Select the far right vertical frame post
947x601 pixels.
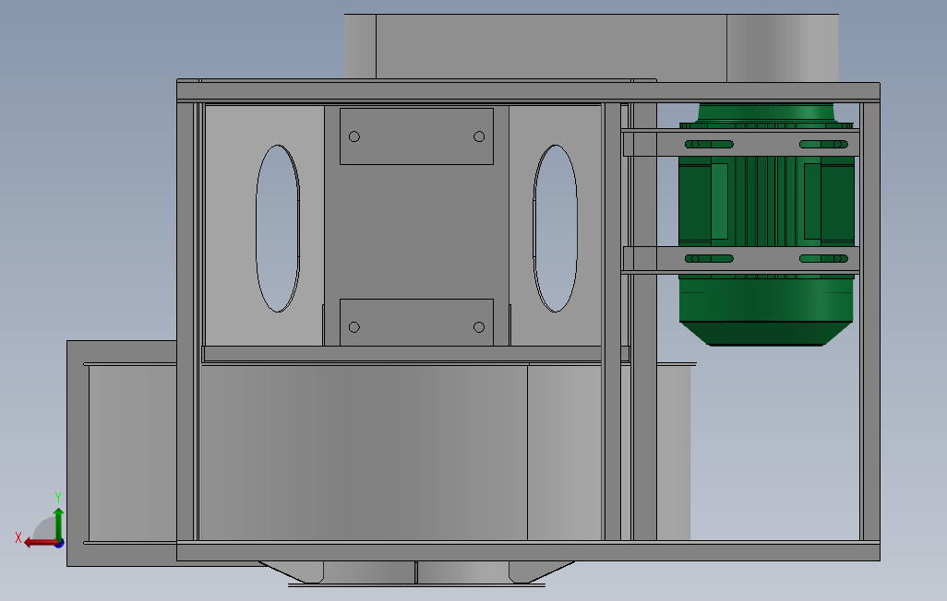point(869,321)
